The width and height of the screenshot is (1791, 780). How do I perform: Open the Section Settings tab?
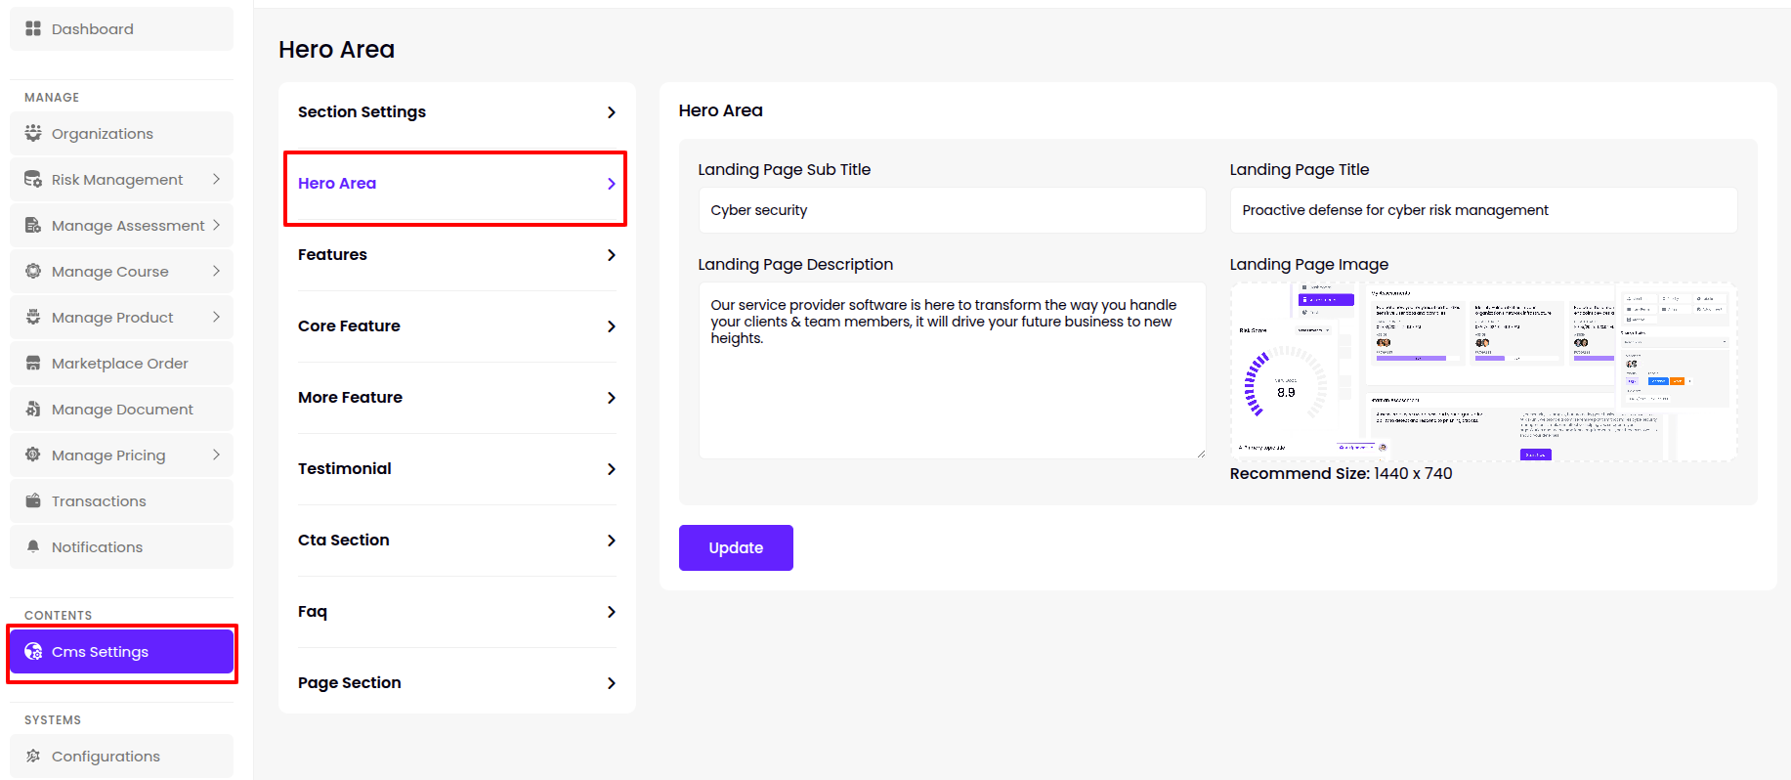point(456,112)
